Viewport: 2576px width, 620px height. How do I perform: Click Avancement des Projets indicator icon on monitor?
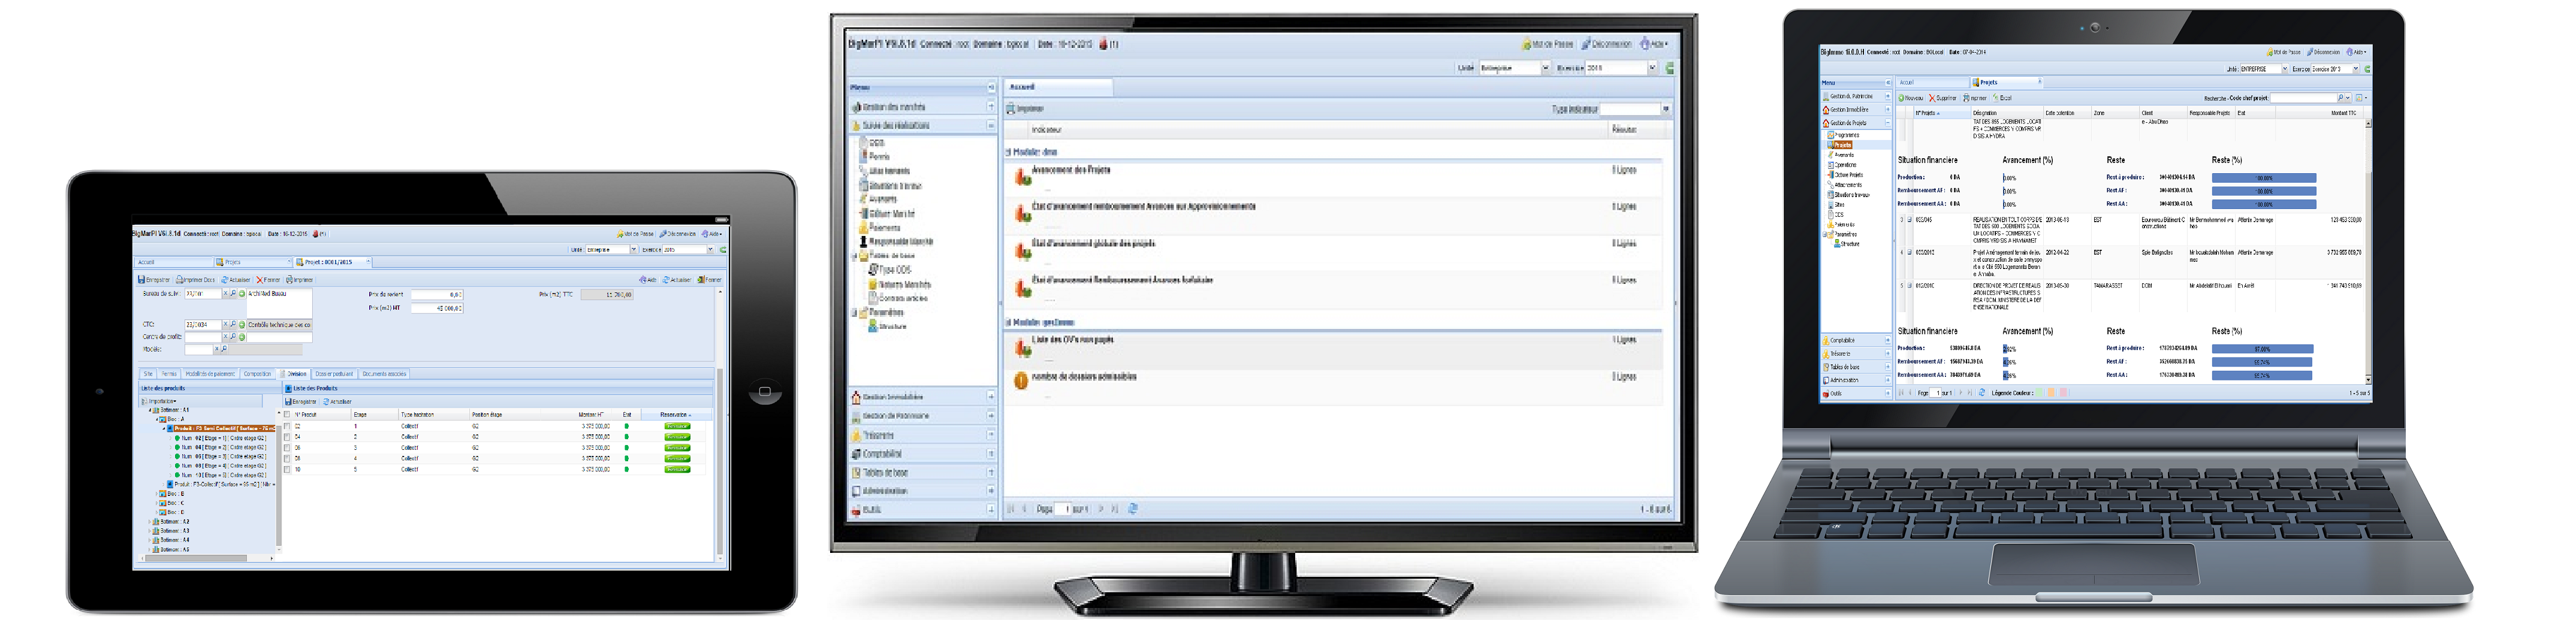click(1023, 177)
